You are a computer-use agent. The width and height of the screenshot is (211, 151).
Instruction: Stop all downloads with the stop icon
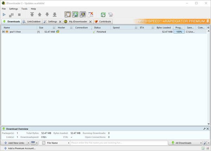(19, 14)
